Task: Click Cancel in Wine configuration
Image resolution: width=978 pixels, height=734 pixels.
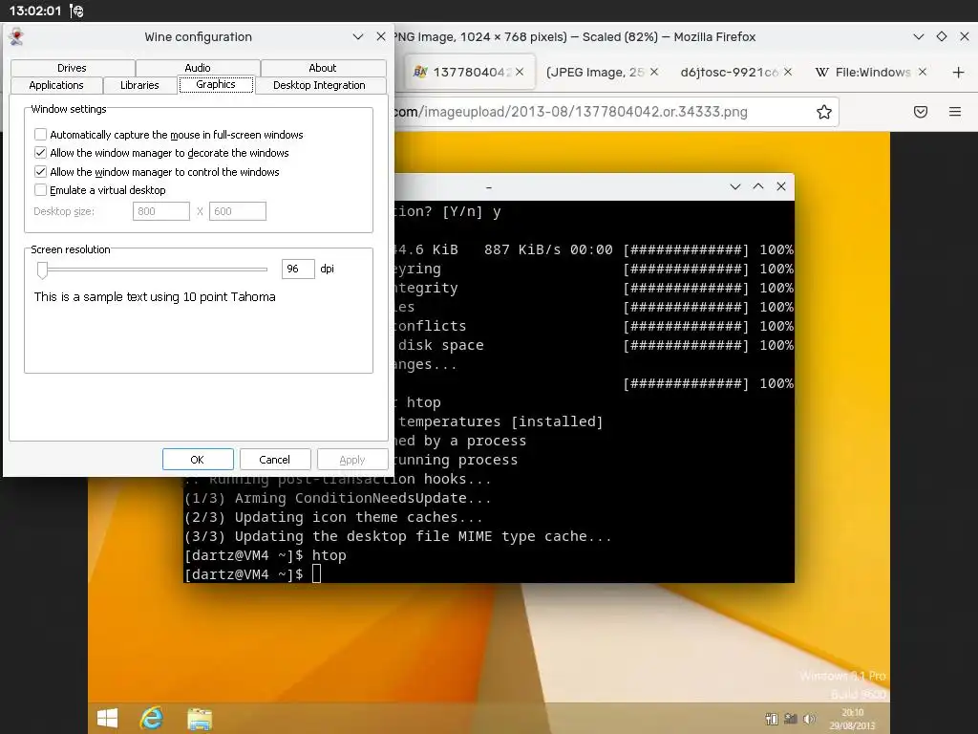Action: click(x=274, y=460)
